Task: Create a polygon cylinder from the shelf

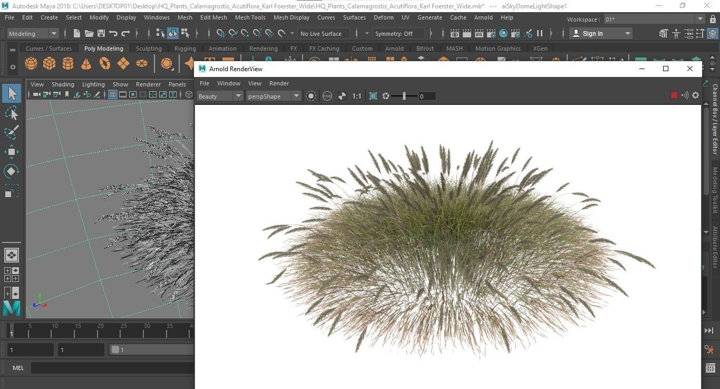Action: 68,64
